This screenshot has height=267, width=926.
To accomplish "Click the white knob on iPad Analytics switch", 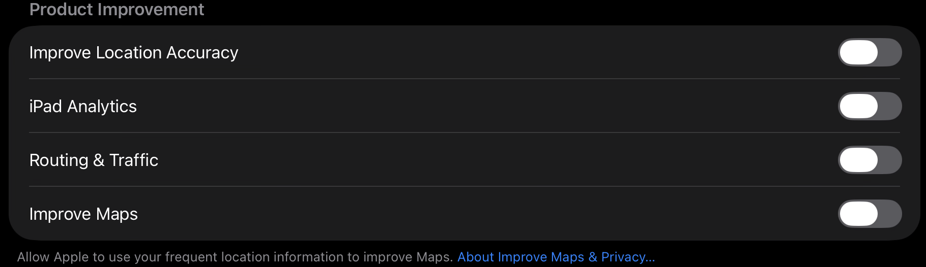I will click(859, 106).
